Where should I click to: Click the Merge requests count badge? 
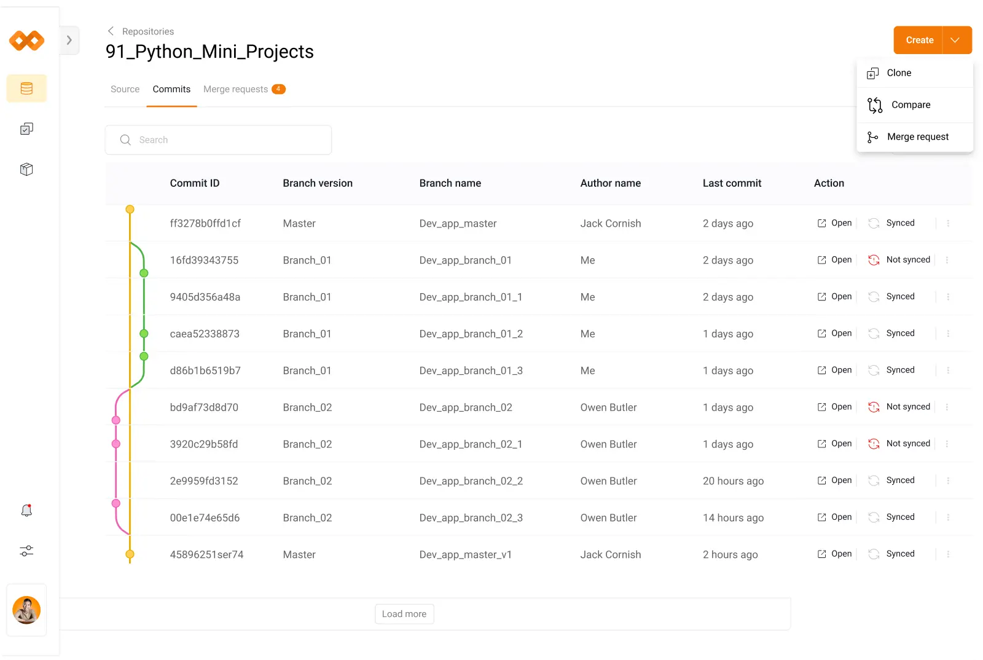pos(278,89)
